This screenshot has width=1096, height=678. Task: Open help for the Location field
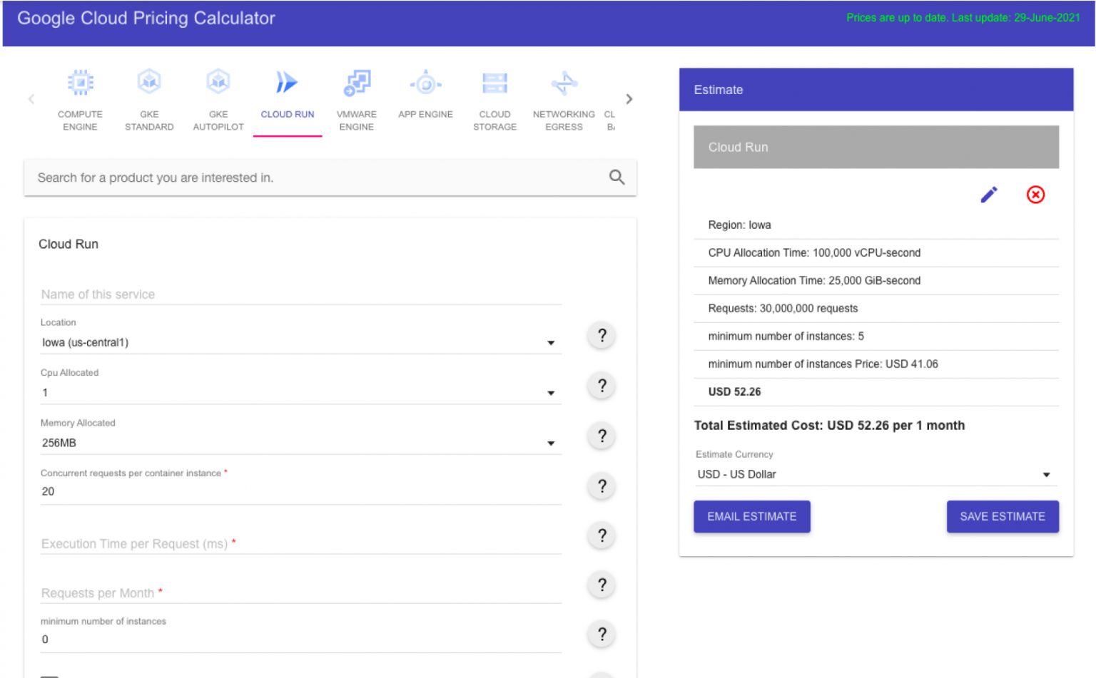click(x=602, y=336)
